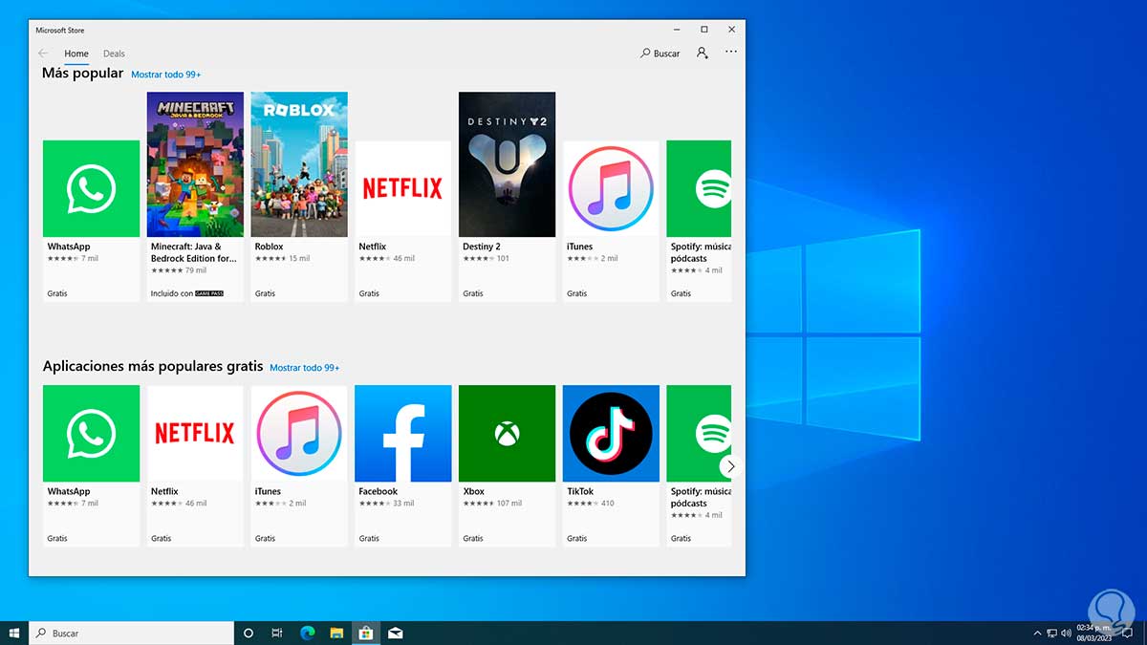The height and width of the screenshot is (645, 1147).
Task: Open the taskbar clock and date
Action: (x=1093, y=633)
